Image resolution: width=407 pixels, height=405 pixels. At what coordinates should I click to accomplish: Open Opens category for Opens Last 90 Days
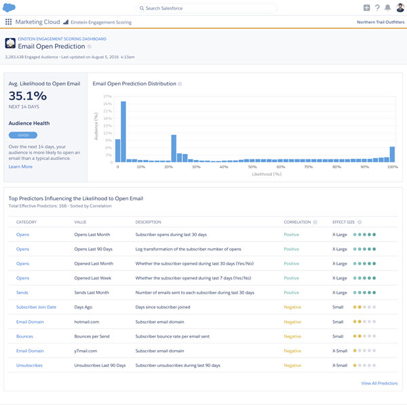click(x=22, y=249)
